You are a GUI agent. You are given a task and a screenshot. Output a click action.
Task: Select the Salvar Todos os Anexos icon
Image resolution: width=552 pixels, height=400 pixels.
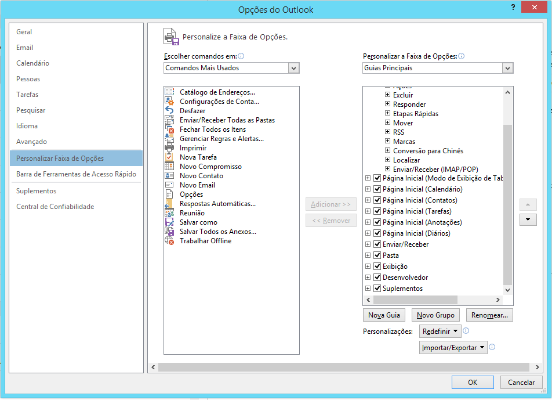pyautogui.click(x=169, y=231)
